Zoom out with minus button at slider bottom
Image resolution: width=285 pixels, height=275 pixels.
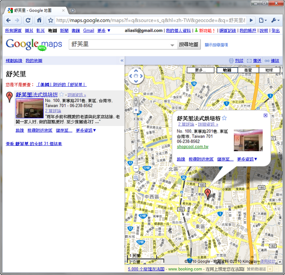136,169
